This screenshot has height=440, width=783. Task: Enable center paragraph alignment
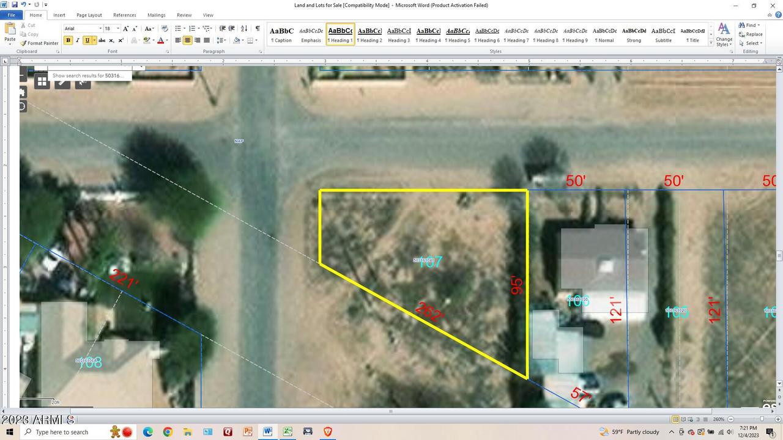188,40
